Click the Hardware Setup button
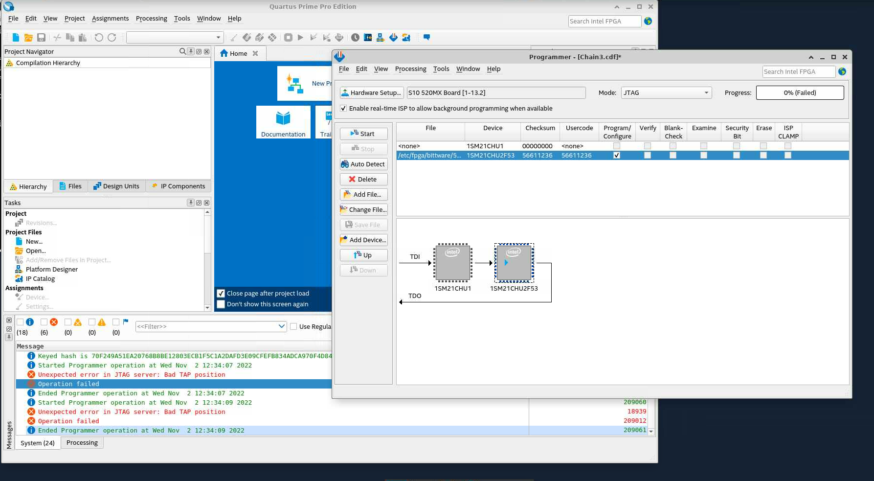The height and width of the screenshot is (481, 874). (371, 92)
